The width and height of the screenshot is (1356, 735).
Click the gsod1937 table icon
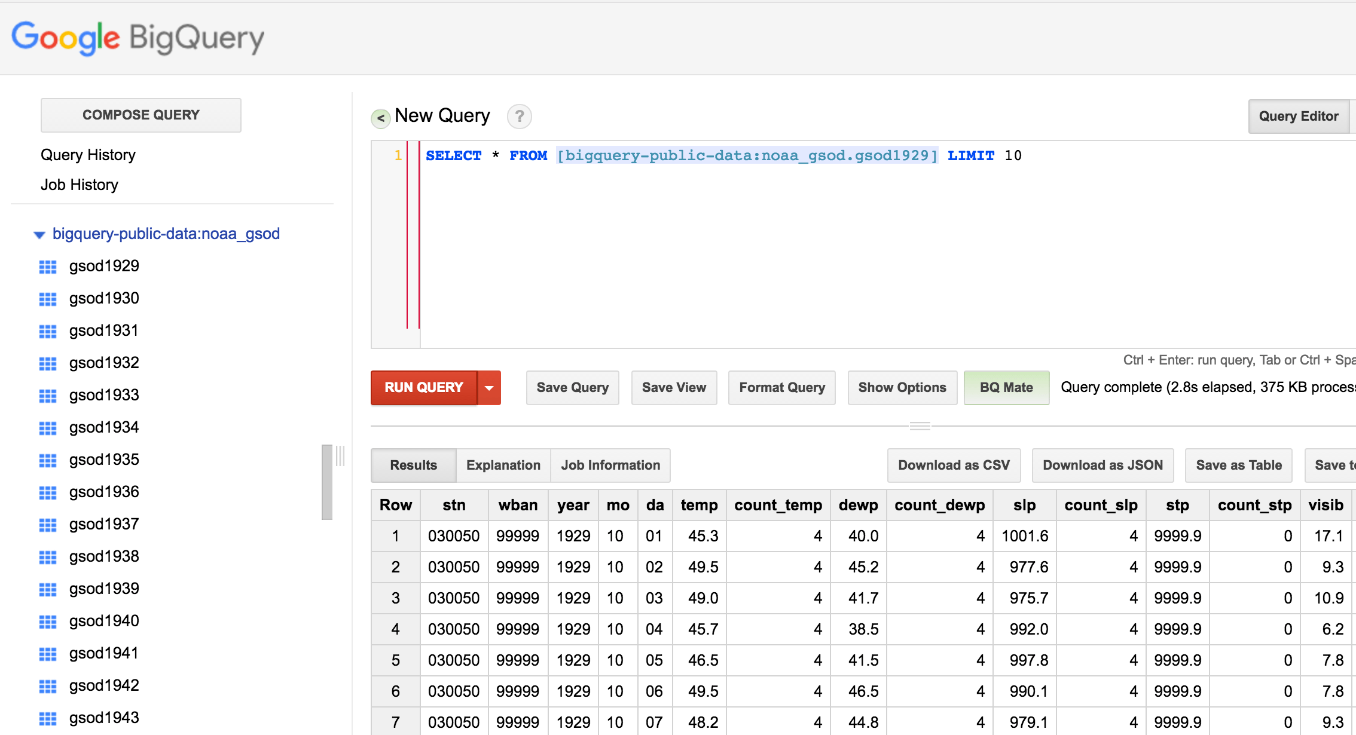click(x=48, y=525)
